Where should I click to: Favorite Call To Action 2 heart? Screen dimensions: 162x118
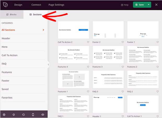[x=88, y=42]
